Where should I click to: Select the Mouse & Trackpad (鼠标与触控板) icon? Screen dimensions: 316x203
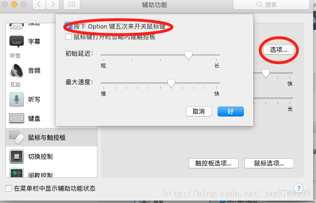pos(17,137)
